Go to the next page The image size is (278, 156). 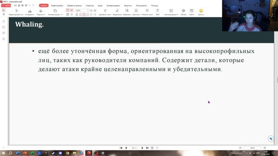click(x=142, y=148)
